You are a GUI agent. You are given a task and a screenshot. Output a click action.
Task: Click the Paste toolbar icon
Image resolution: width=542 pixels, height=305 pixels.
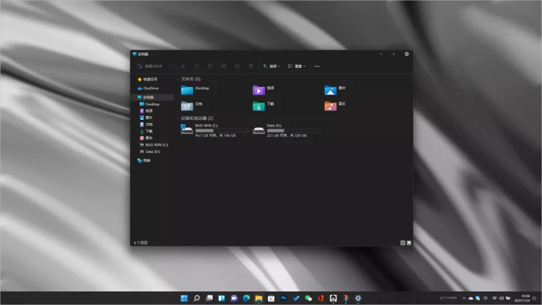tap(210, 66)
